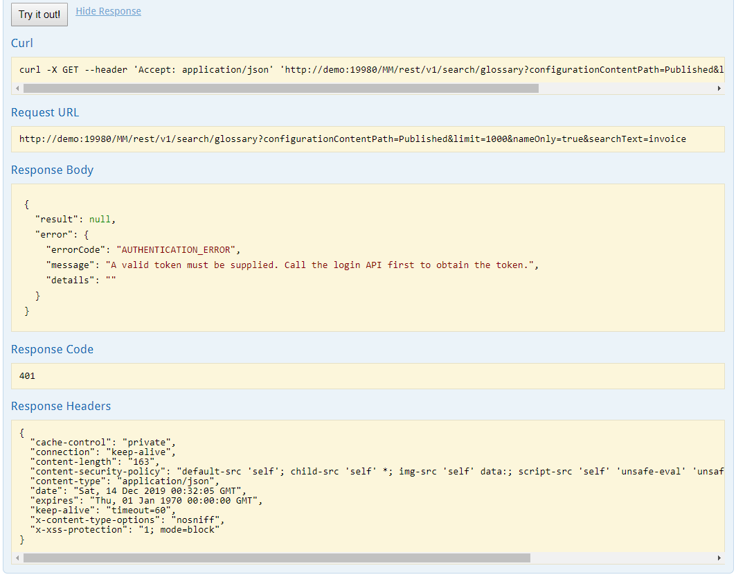Image resolution: width=736 pixels, height=577 pixels.
Task: Click the AUTHENTICATION_ERROR value in response body
Action: coord(179,249)
